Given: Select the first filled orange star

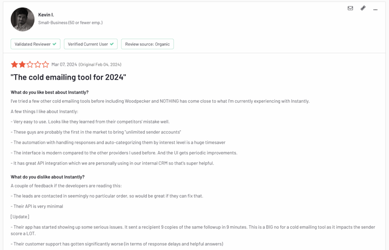Looking at the screenshot, I should [x=14, y=64].
